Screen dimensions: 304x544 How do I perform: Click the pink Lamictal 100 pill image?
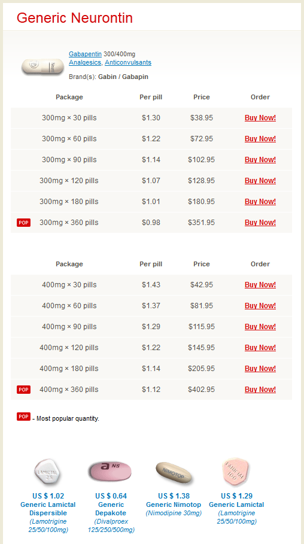tap(236, 472)
